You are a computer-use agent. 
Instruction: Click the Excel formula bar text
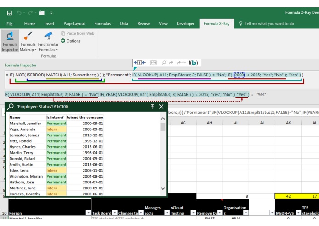tap(243, 113)
